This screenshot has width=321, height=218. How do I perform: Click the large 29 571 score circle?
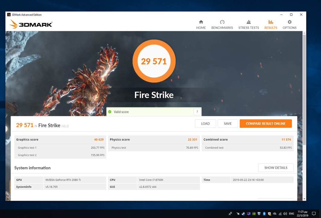154,61
